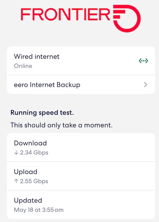Open eero Internet Backup chevron arrow
Viewport: 159px width, 222px height.
pos(145,85)
